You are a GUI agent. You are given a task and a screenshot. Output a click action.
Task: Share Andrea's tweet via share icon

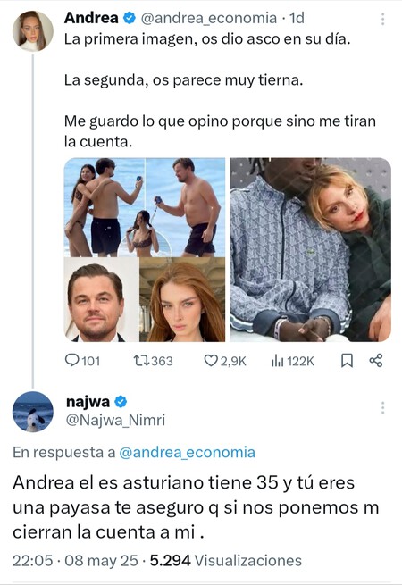376,361
